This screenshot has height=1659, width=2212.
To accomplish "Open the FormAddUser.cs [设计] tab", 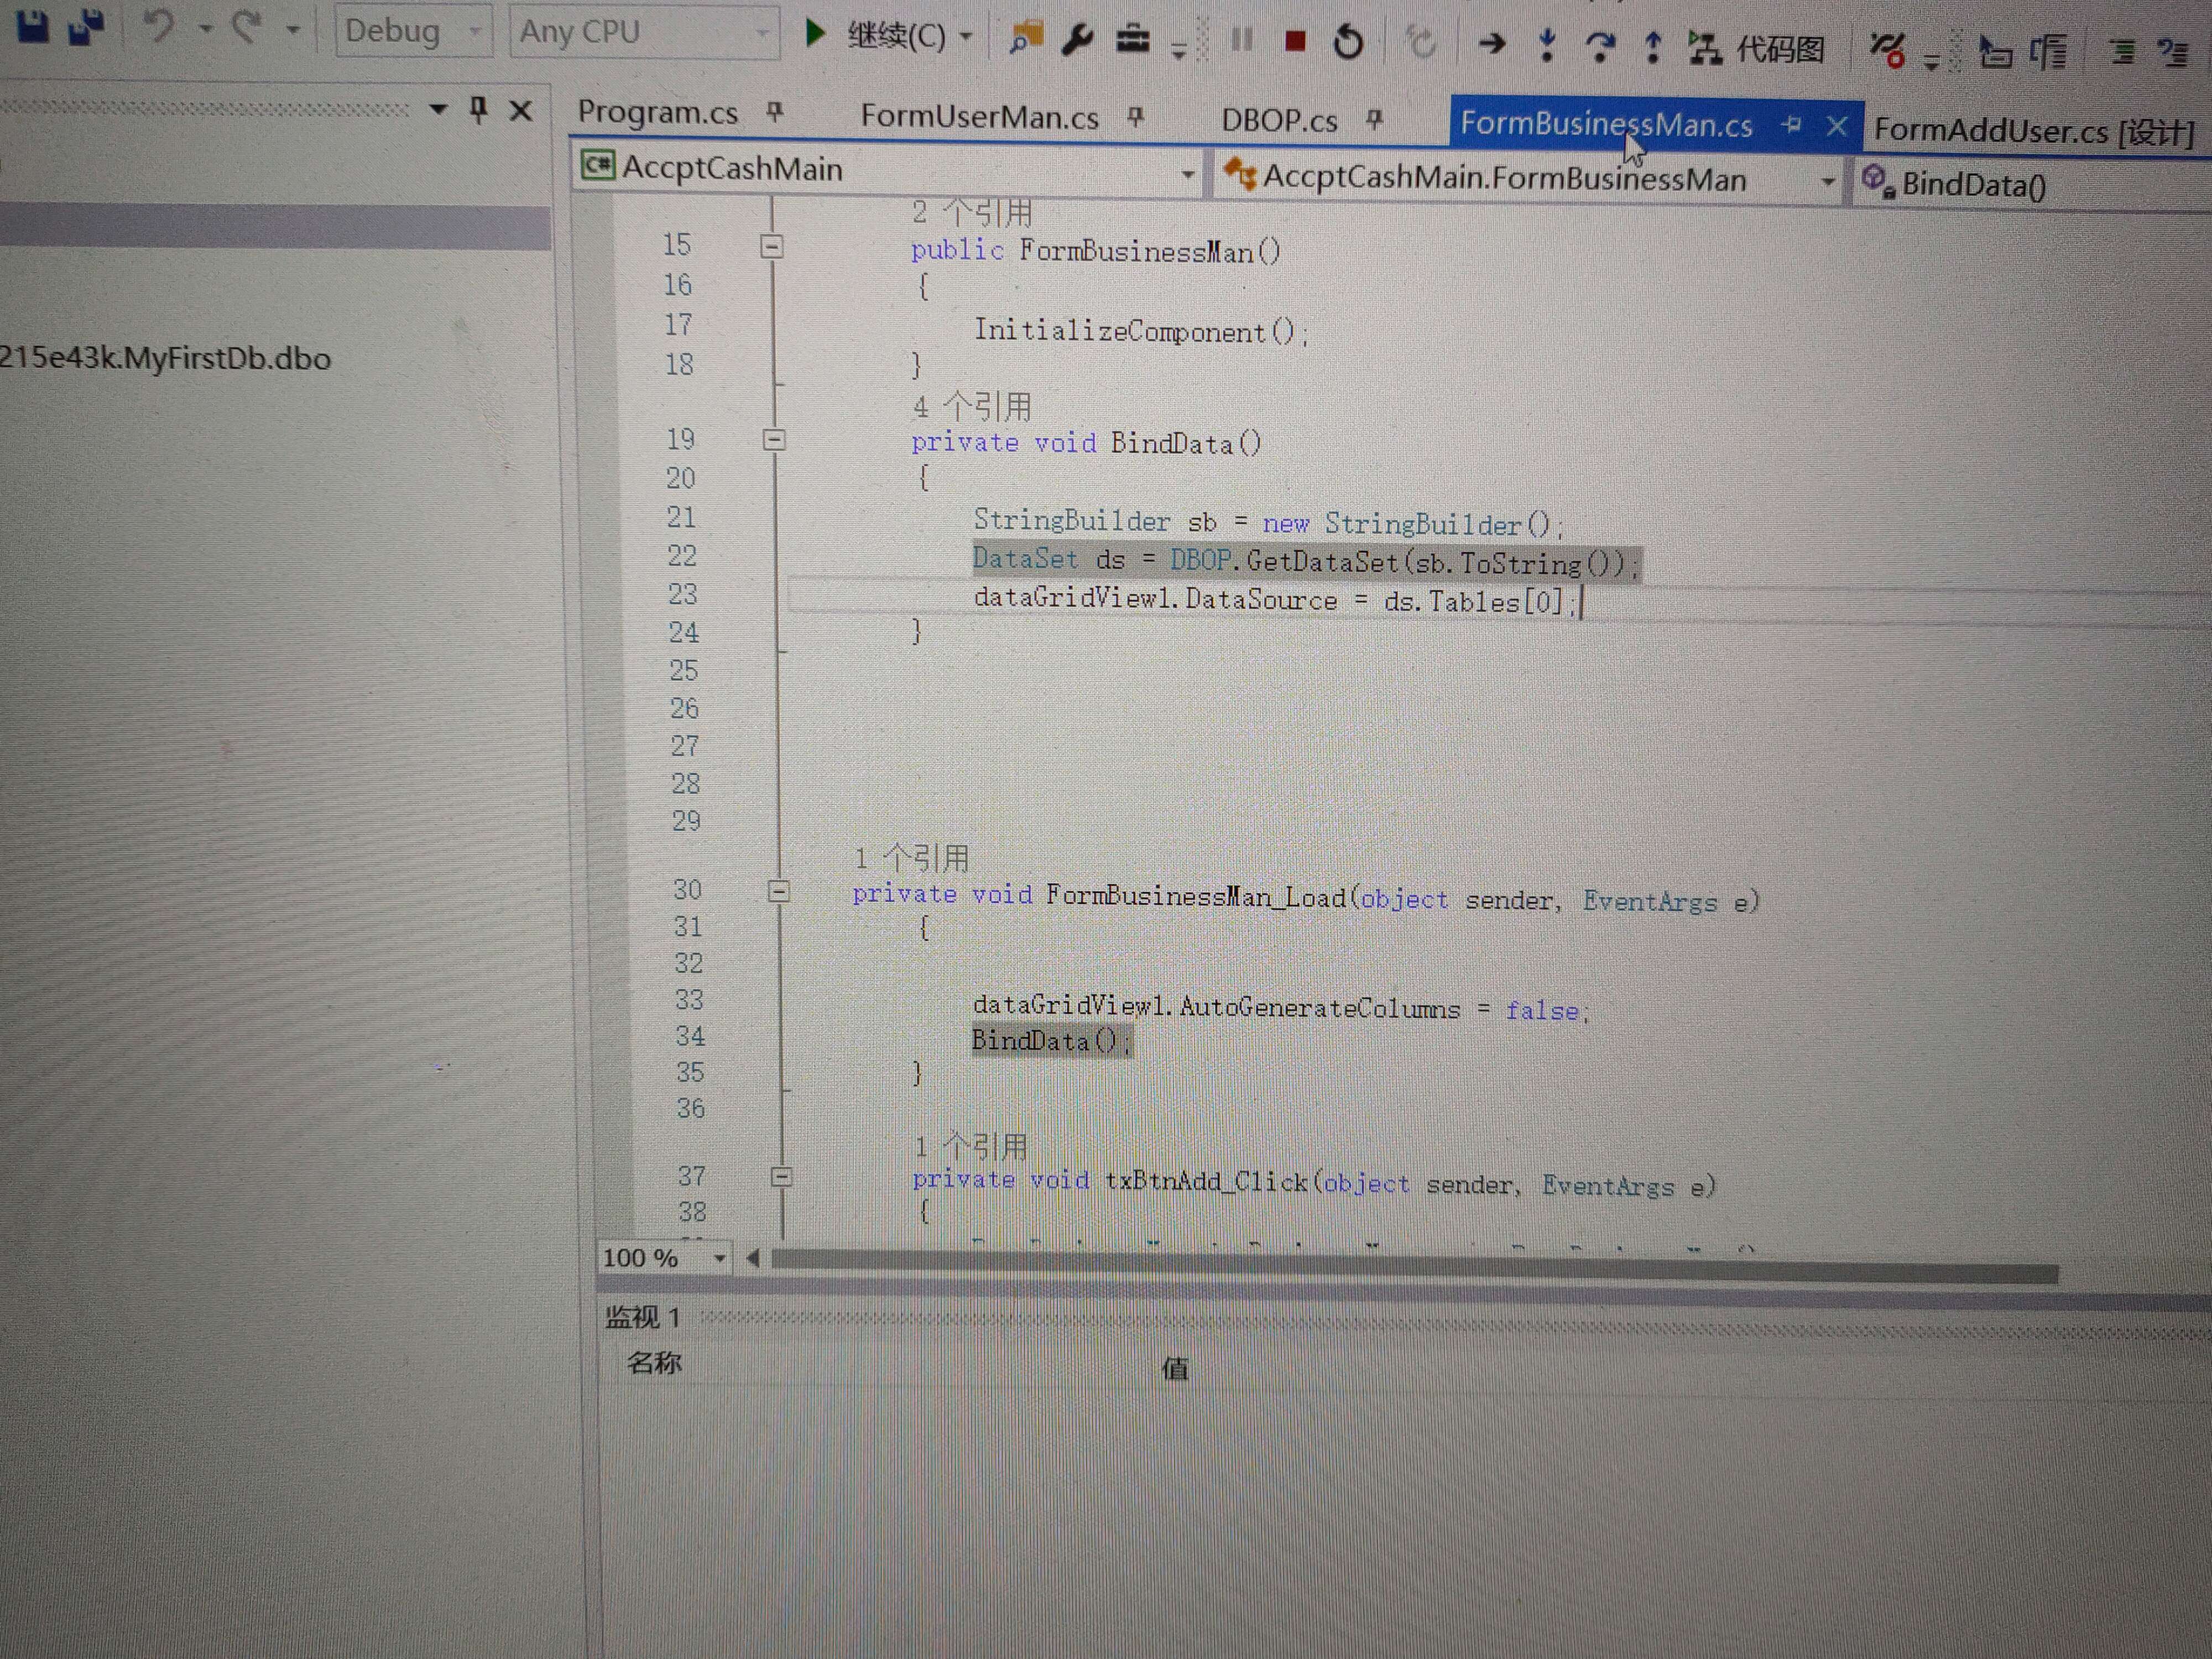I will click(2033, 130).
